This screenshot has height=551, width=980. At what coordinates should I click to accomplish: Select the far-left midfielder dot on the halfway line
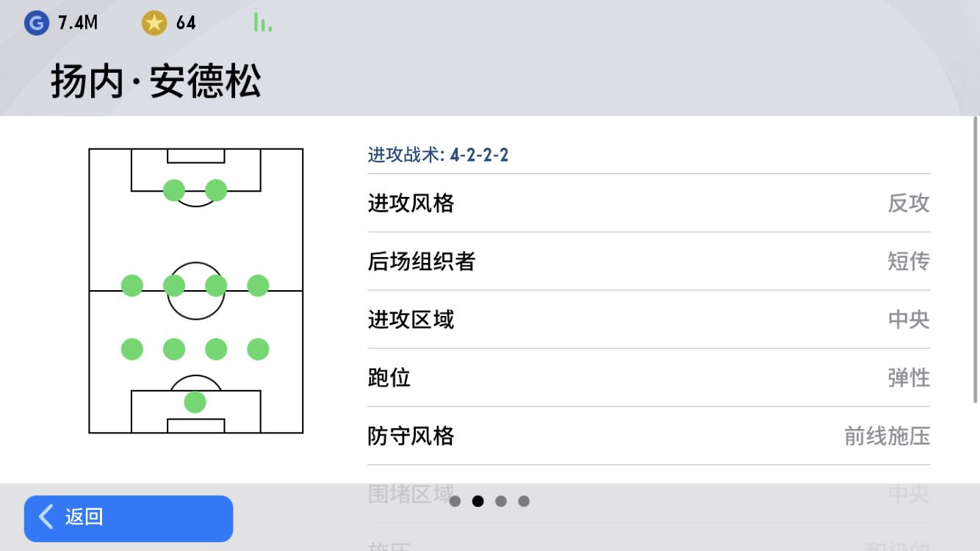[x=132, y=286]
